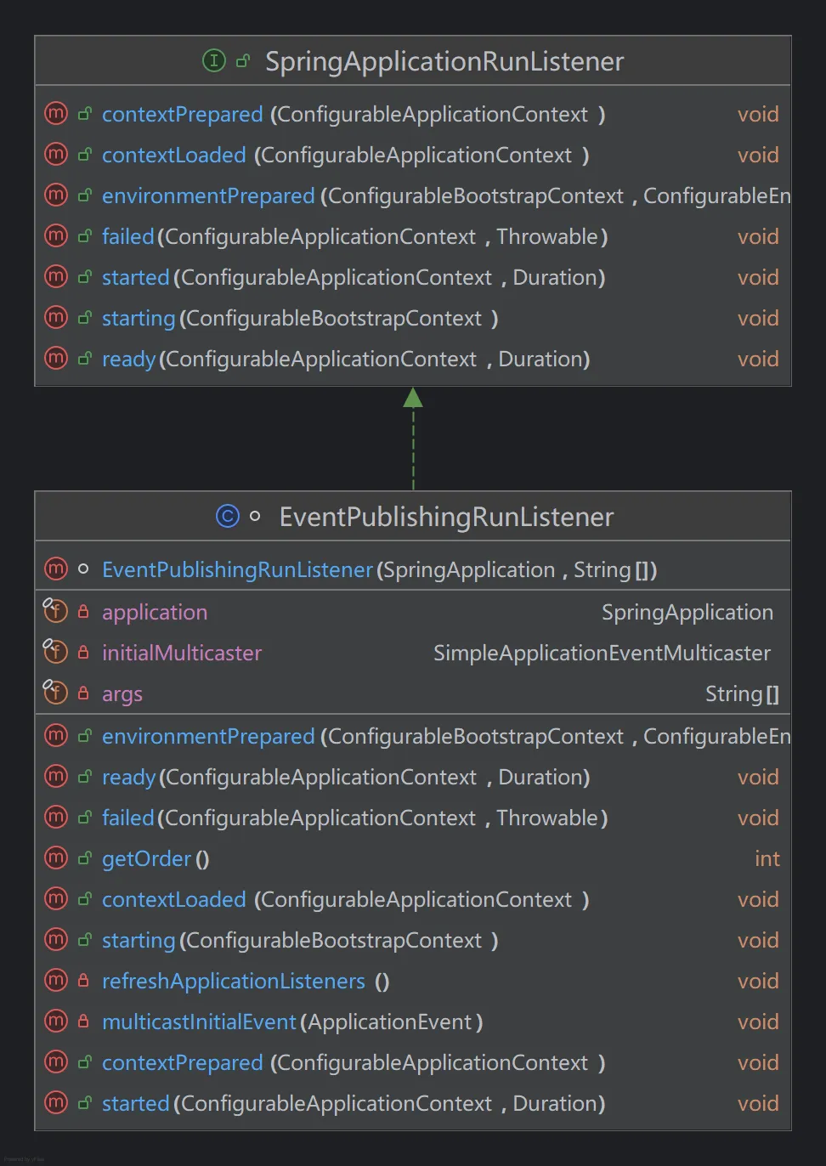The image size is (826, 1166).
Task: Select contextLoaded method in SpringApplicationRunListener
Action: [174, 156]
